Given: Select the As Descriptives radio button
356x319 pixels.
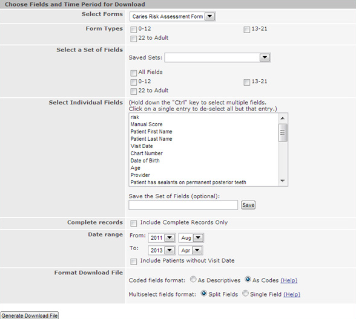Looking at the screenshot, I should [193, 279].
